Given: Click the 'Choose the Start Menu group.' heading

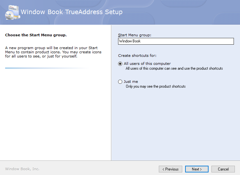Looking at the screenshot, I should 36,35.
